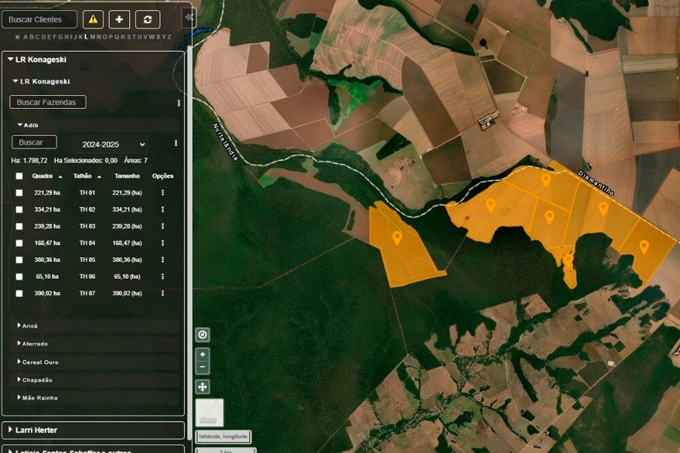Screen dimensions: 680x453
Task: Expand the Aterrado farm
Action: tap(18, 343)
